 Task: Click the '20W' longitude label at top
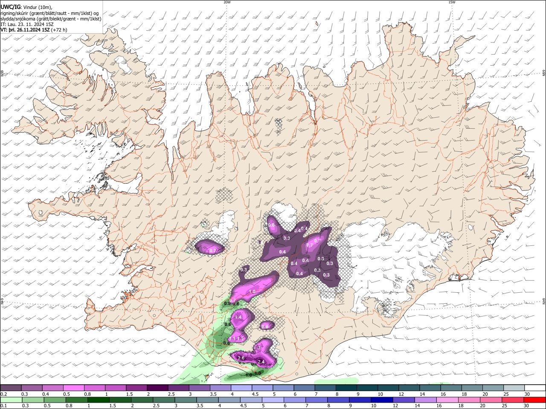227,2
